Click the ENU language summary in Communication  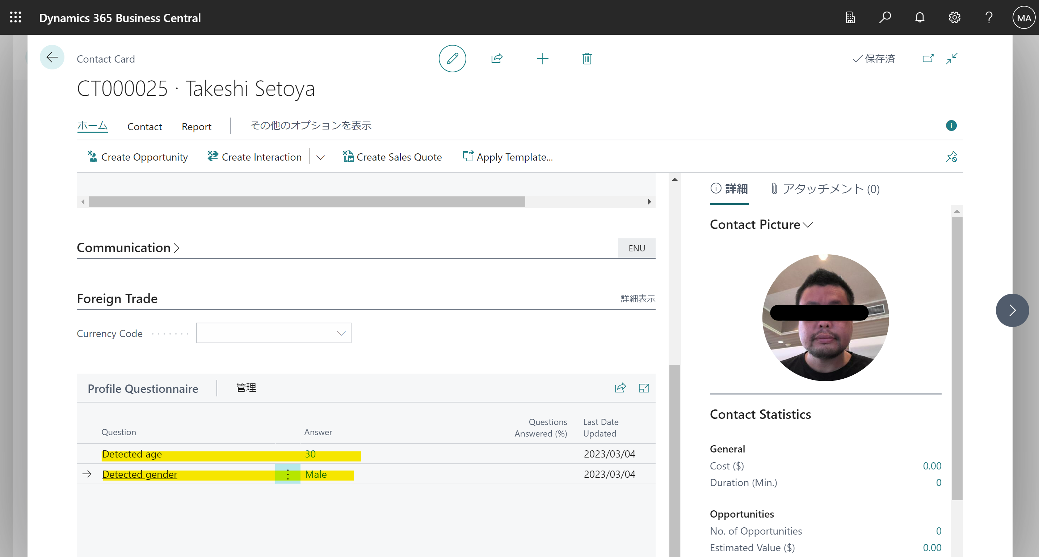(x=636, y=248)
